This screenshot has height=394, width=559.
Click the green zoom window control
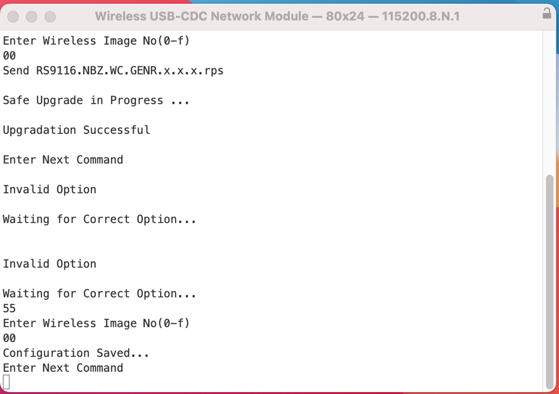tap(49, 16)
